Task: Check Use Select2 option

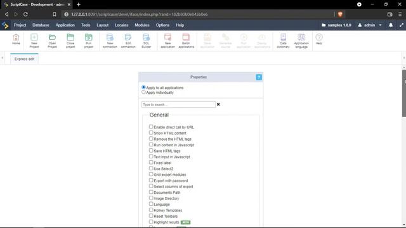Action: coord(151,168)
